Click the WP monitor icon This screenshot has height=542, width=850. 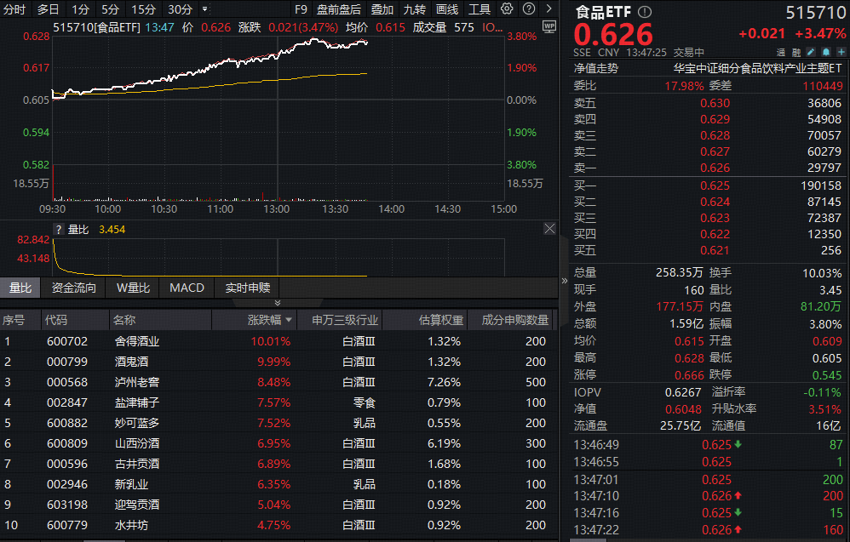[x=548, y=26]
